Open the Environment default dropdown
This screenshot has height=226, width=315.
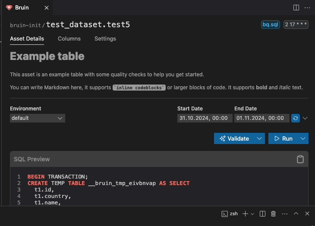[x=38, y=118]
